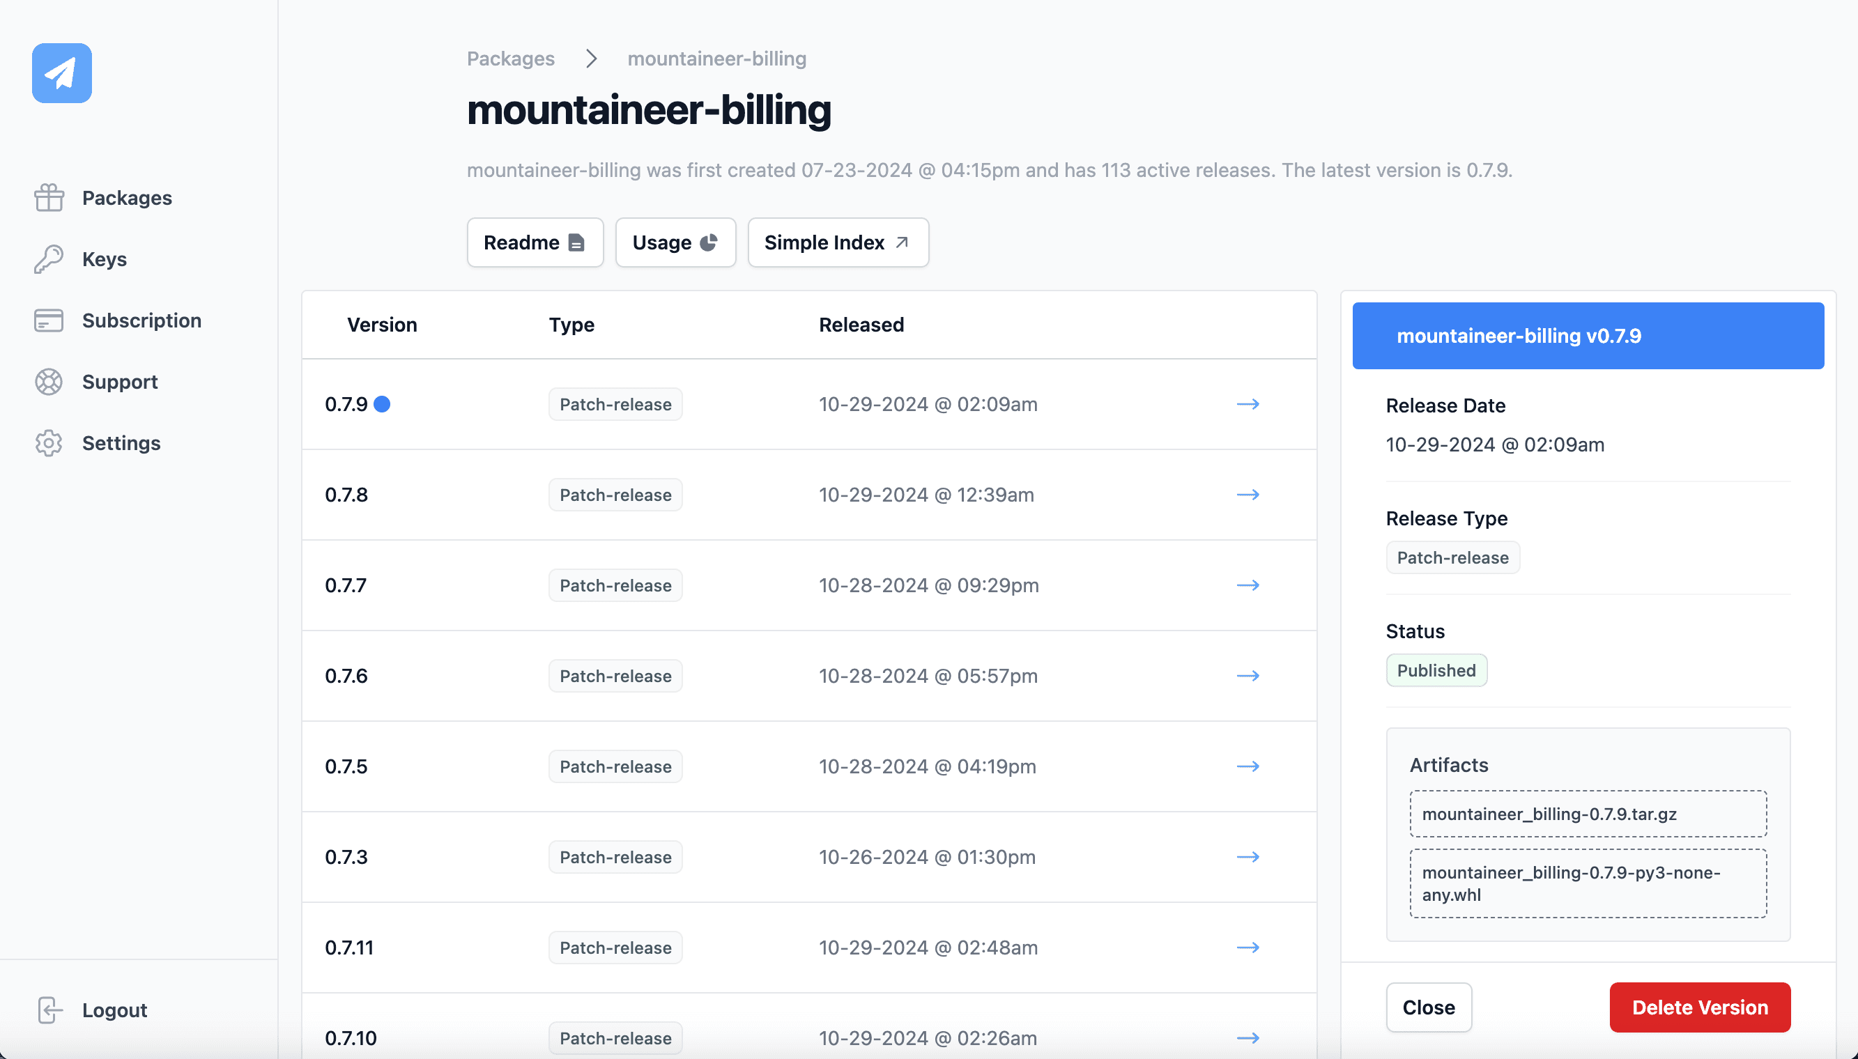Click the paper plane app logo
This screenshot has width=1858, height=1059.
(x=62, y=72)
